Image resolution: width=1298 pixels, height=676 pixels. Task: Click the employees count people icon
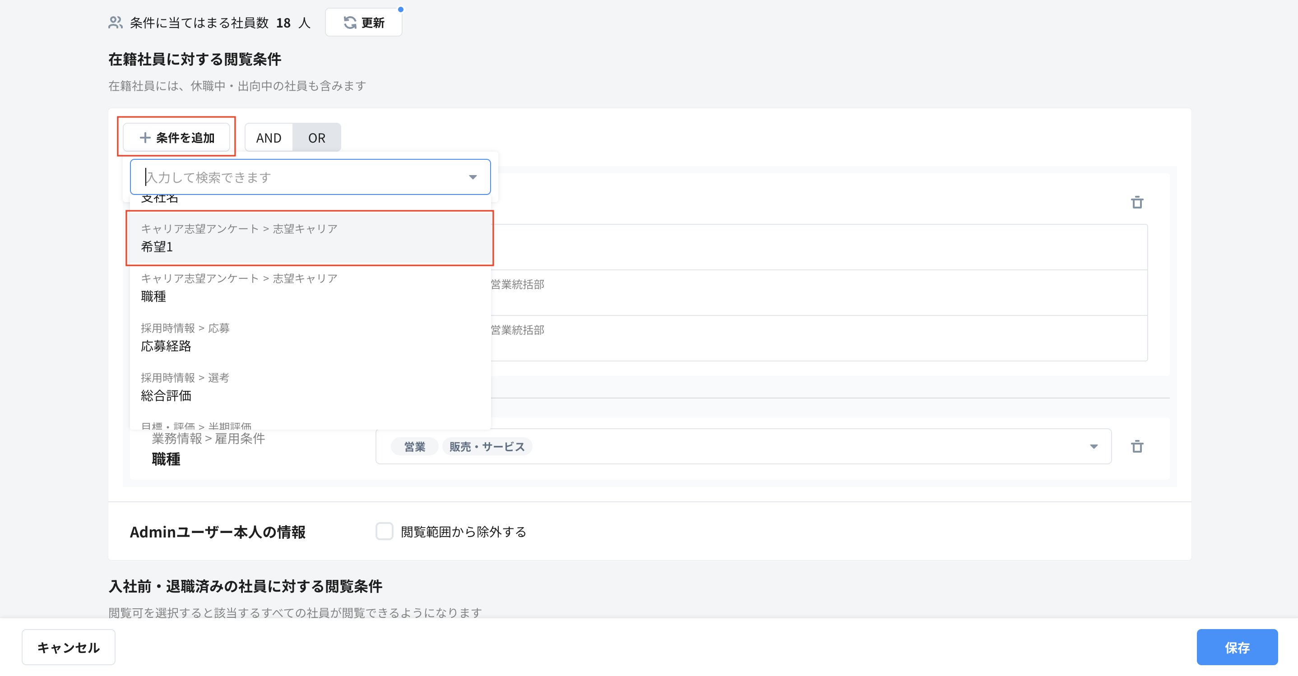116,23
